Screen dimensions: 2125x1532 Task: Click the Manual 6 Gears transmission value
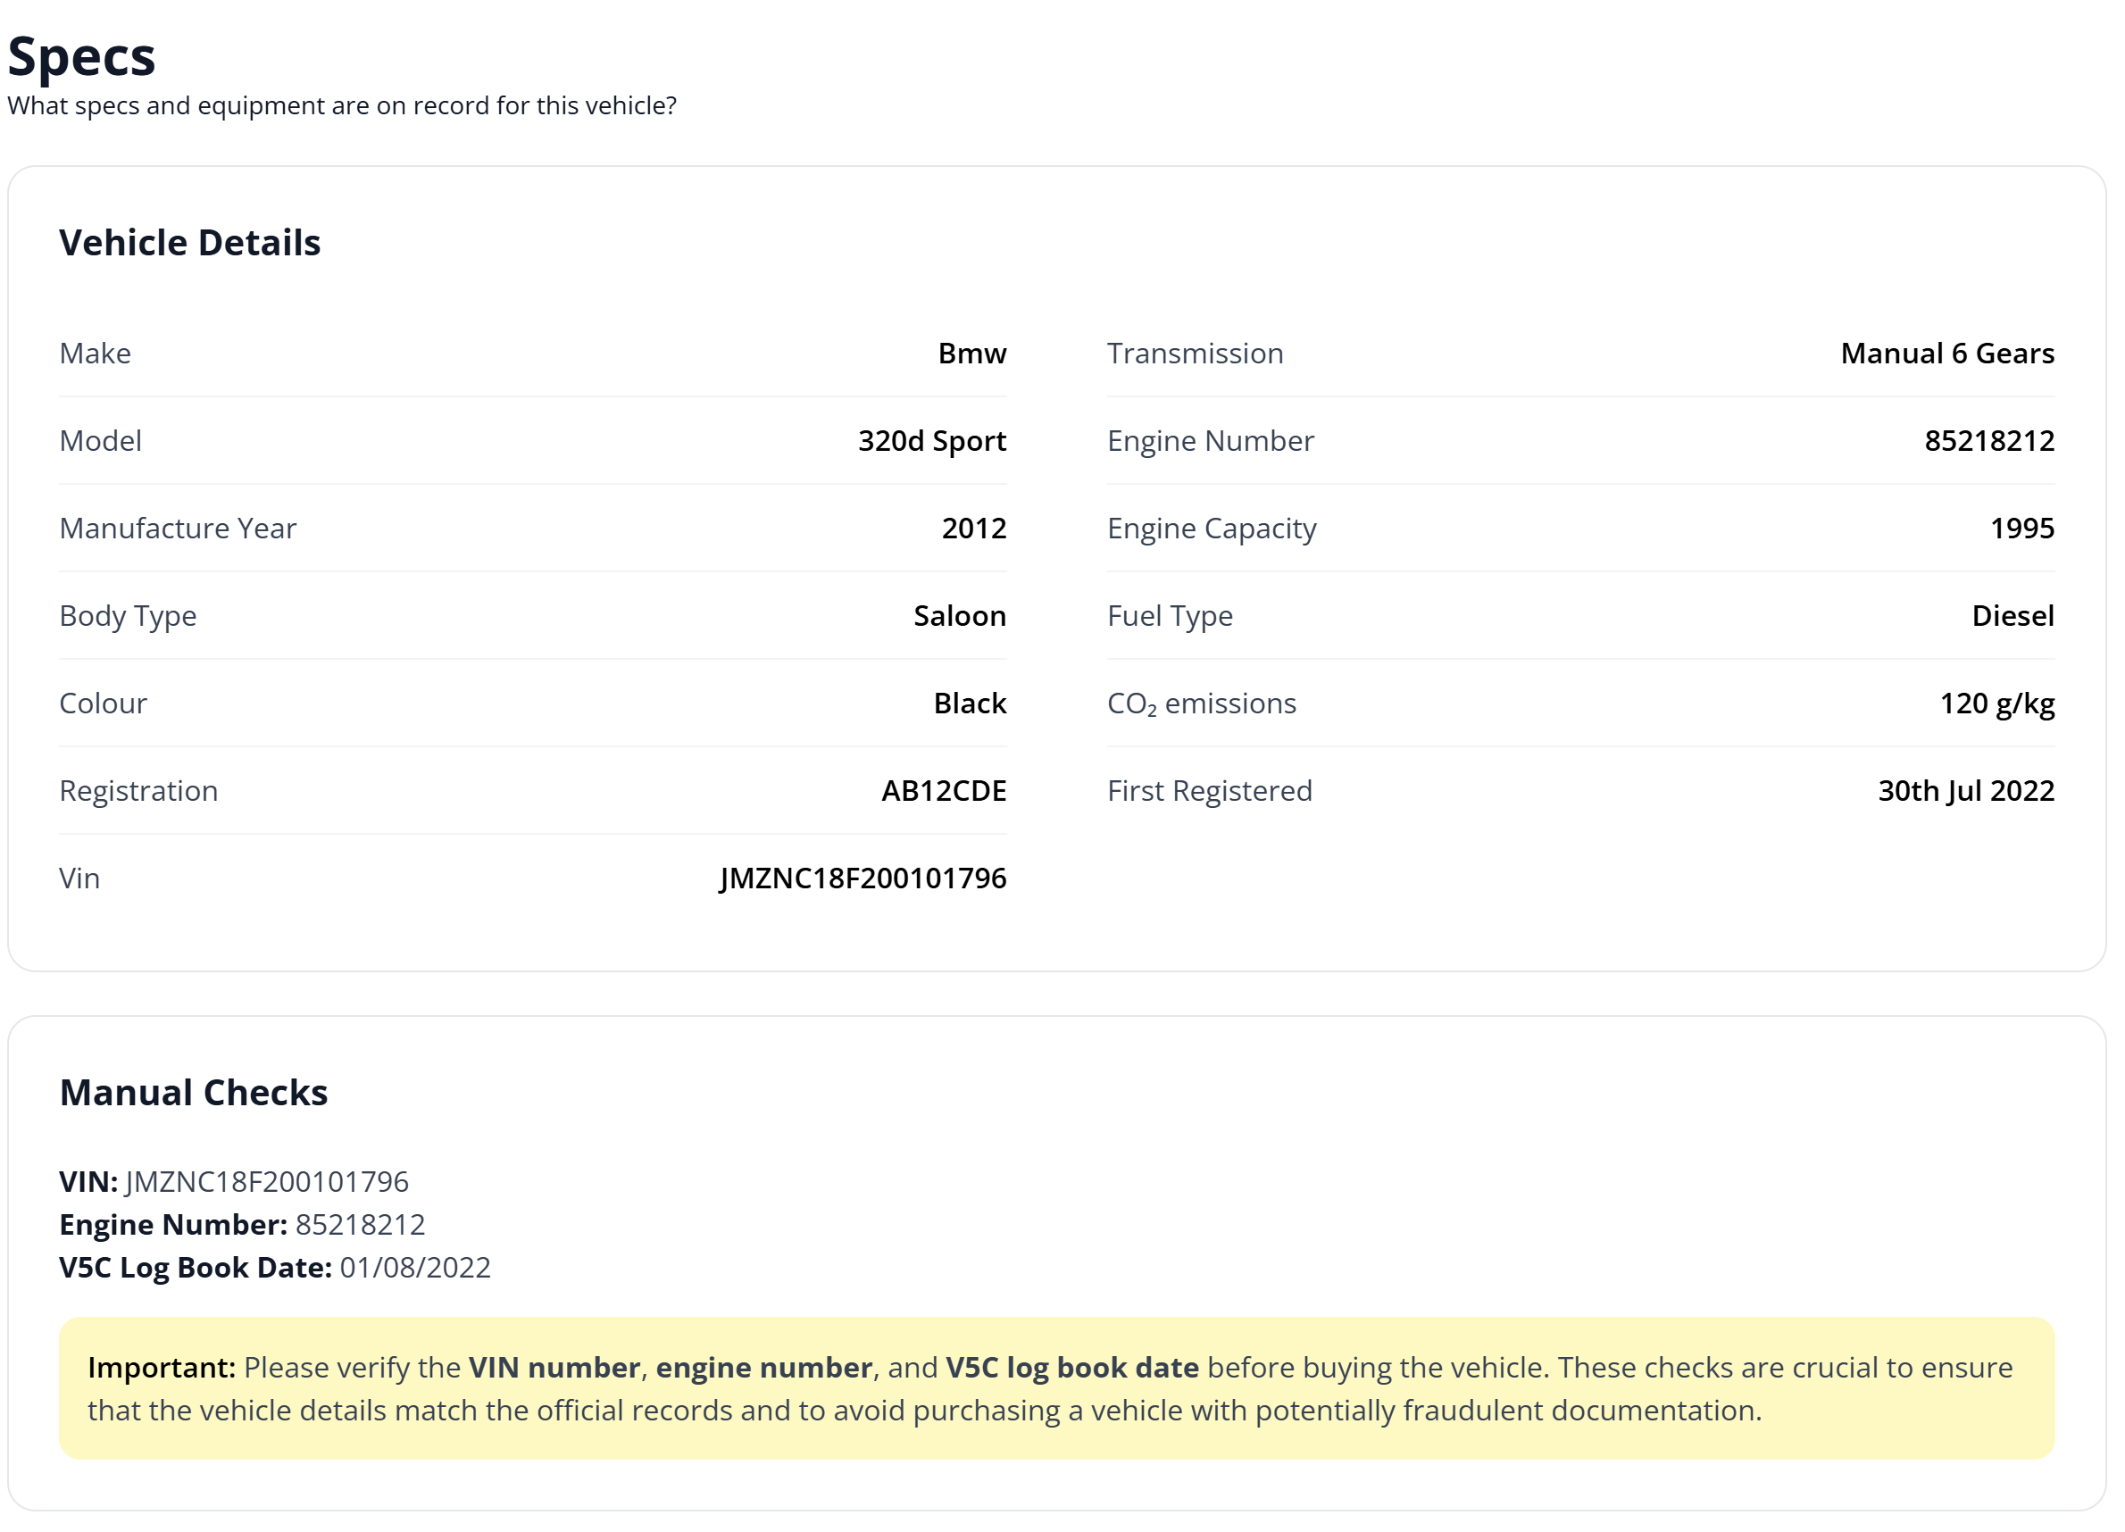(1947, 354)
